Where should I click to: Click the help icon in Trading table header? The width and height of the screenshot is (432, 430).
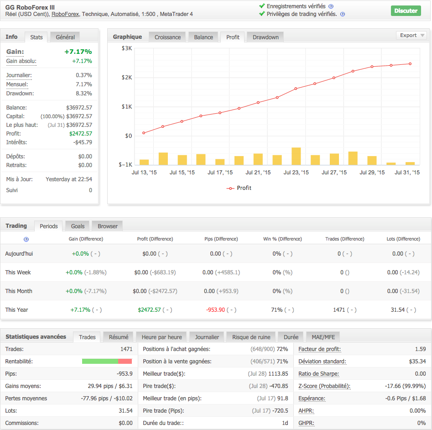coord(26,239)
